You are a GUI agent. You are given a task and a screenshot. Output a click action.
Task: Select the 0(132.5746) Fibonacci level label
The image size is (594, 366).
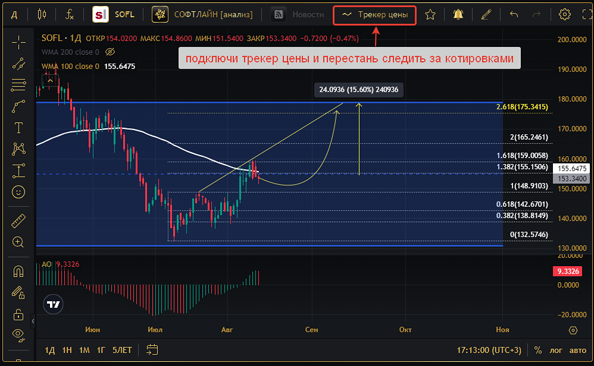[x=529, y=235]
